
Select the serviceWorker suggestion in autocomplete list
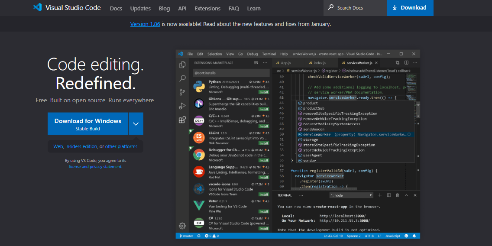coord(317,134)
